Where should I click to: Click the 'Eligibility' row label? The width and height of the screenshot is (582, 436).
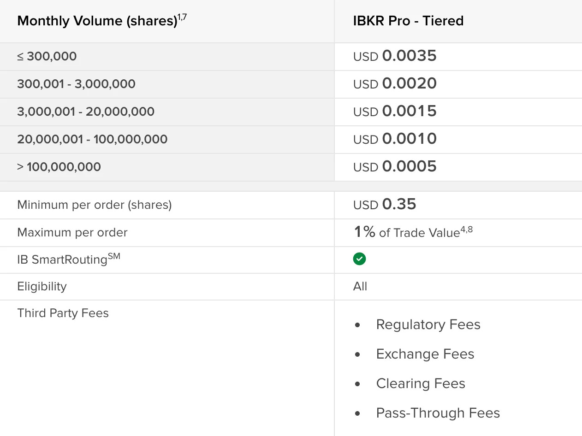pos(42,287)
